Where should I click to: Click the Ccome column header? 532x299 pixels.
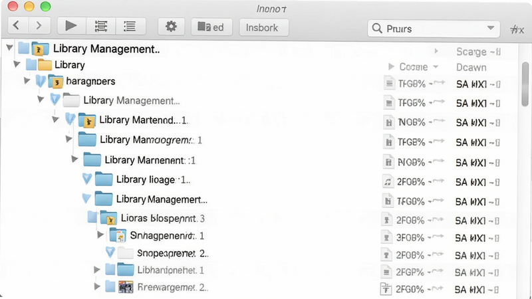pos(413,67)
